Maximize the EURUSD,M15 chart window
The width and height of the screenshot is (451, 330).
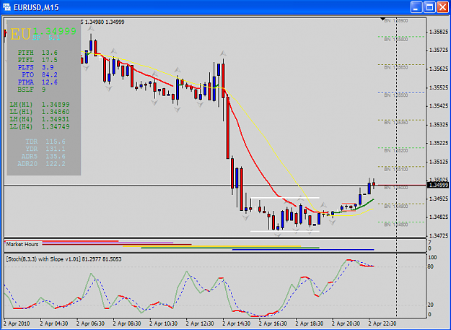point(430,7)
